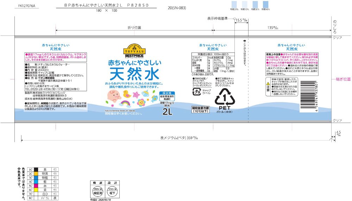Viewport: 352px width, 201px height.
Task: Click the 販売者 イオン株式会社 line
Action: click(39, 78)
